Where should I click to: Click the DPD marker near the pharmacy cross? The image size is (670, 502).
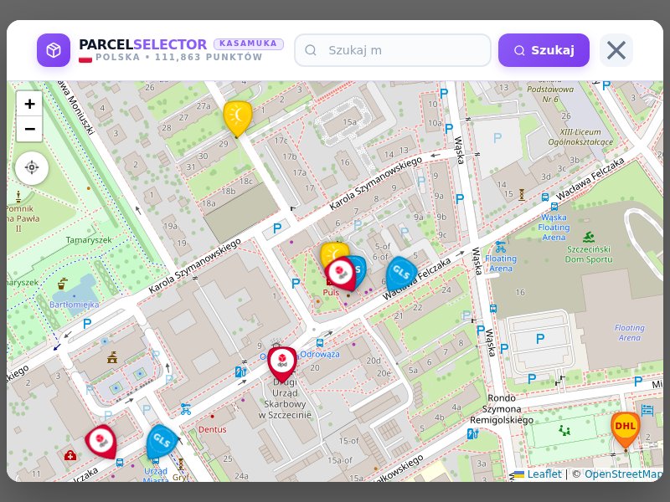[100, 441]
